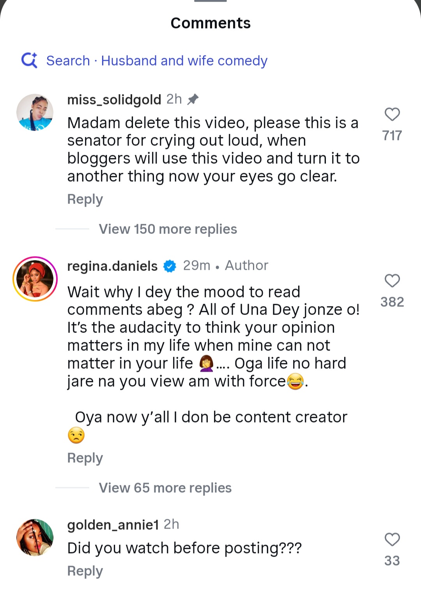Tap the heart icon on miss_solidgold's comment
Viewport: 421px width, 589px height.
(x=391, y=115)
